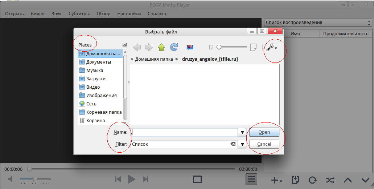Click the Продолжительность column header
This screenshot has width=374, height=189.
tap(346, 34)
